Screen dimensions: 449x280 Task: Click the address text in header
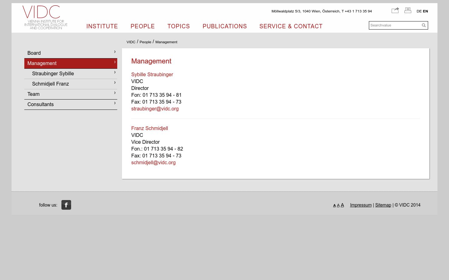(321, 11)
